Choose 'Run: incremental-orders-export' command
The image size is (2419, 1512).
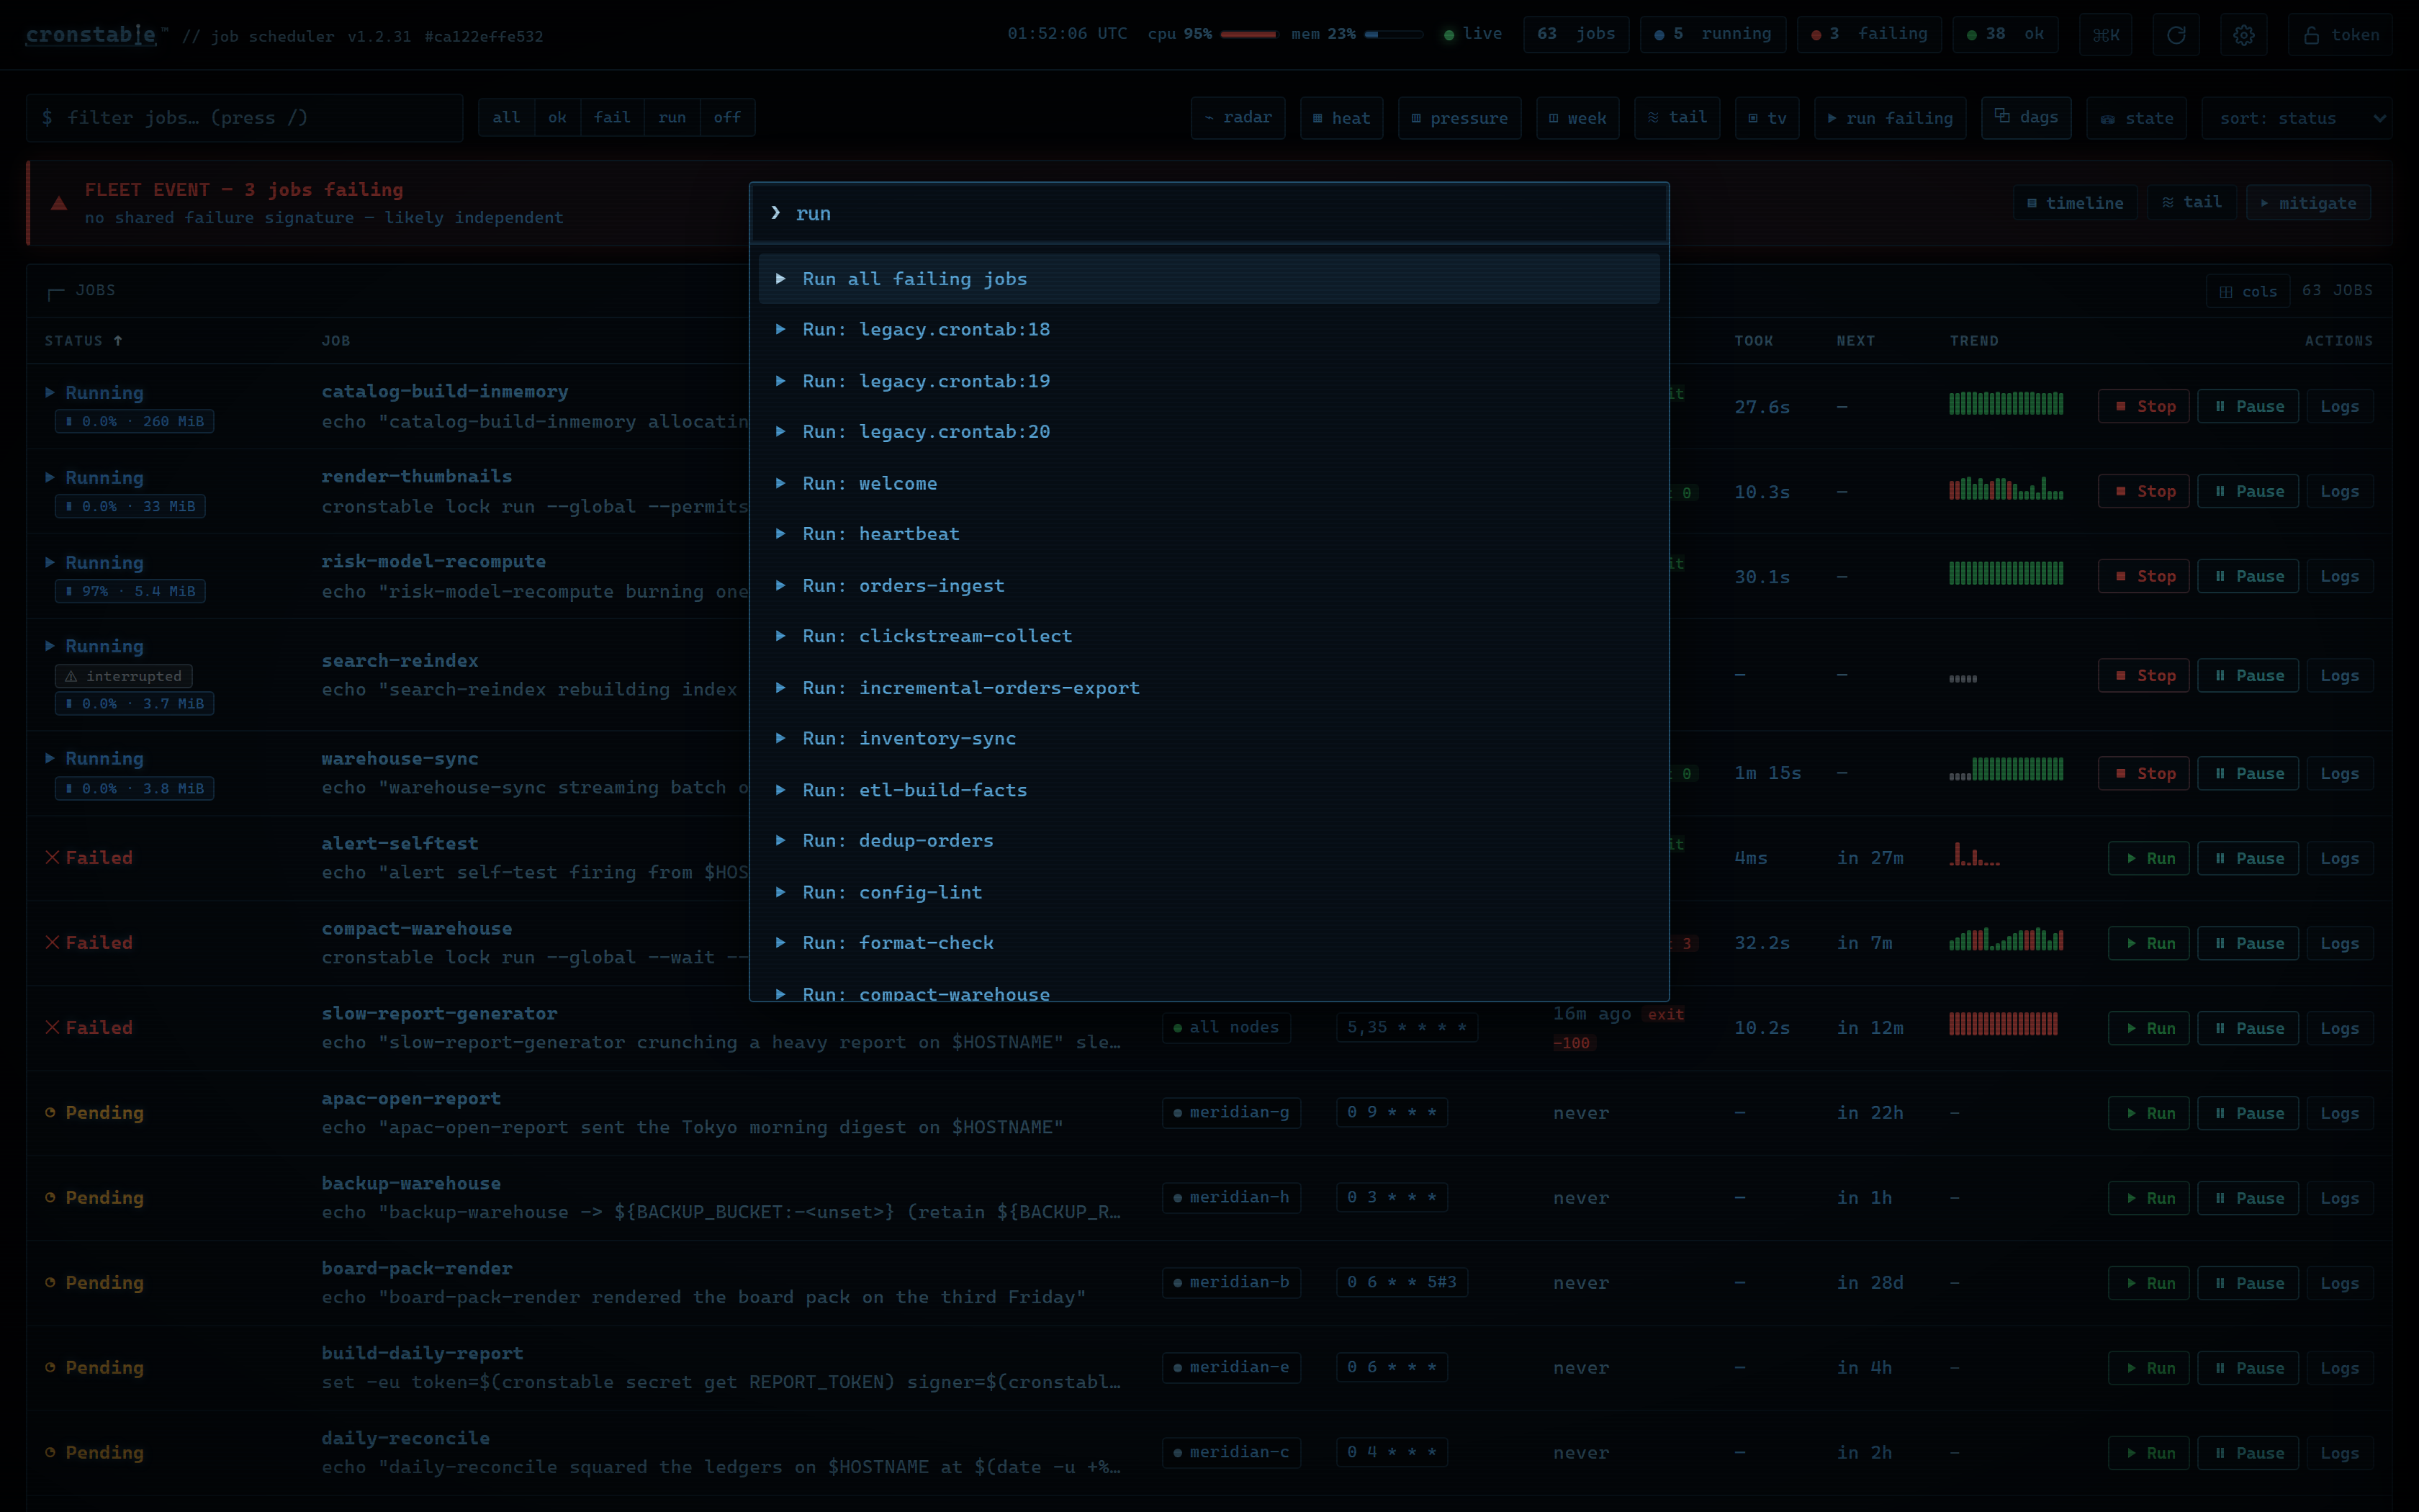[1209, 687]
